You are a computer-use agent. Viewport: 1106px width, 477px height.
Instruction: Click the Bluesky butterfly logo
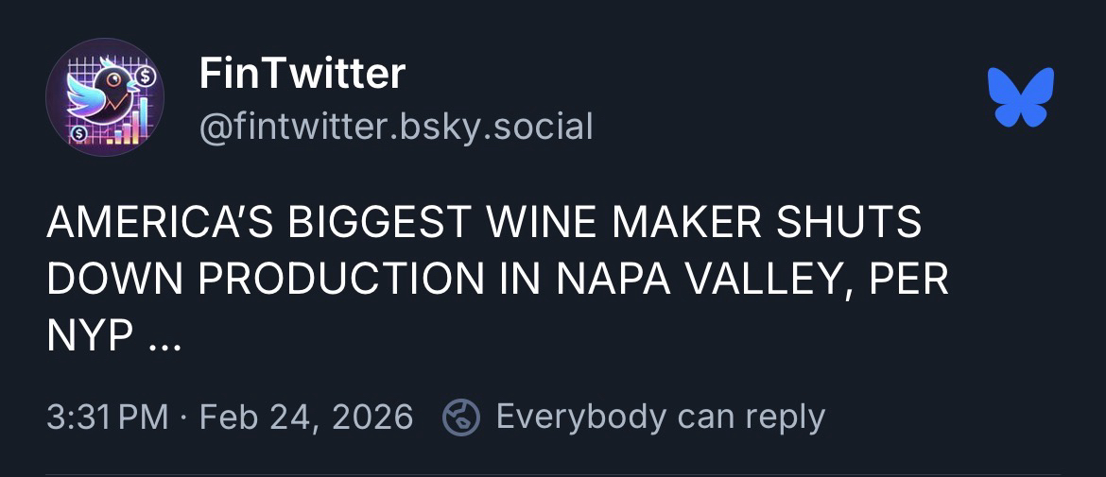(x=1020, y=96)
